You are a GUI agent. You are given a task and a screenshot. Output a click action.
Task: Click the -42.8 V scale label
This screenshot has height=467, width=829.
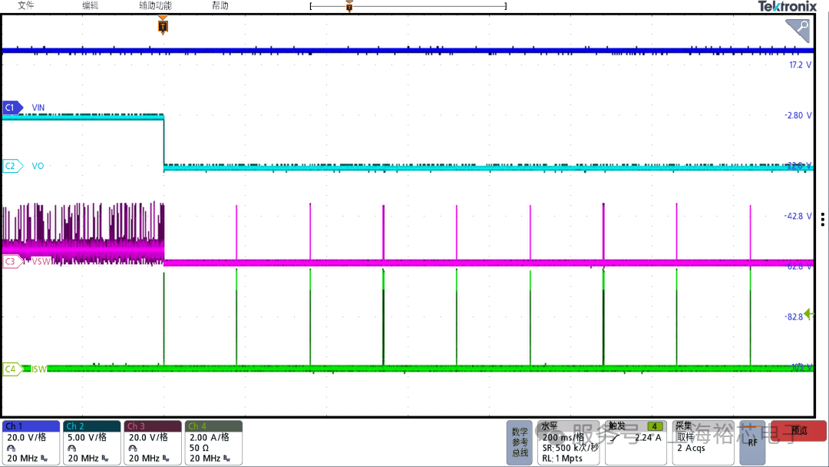click(798, 216)
